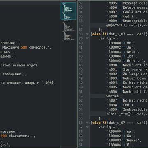
Task: Click the 'l00003':'Nein' entry
Action: pyautogui.click(x=123, y=52)
